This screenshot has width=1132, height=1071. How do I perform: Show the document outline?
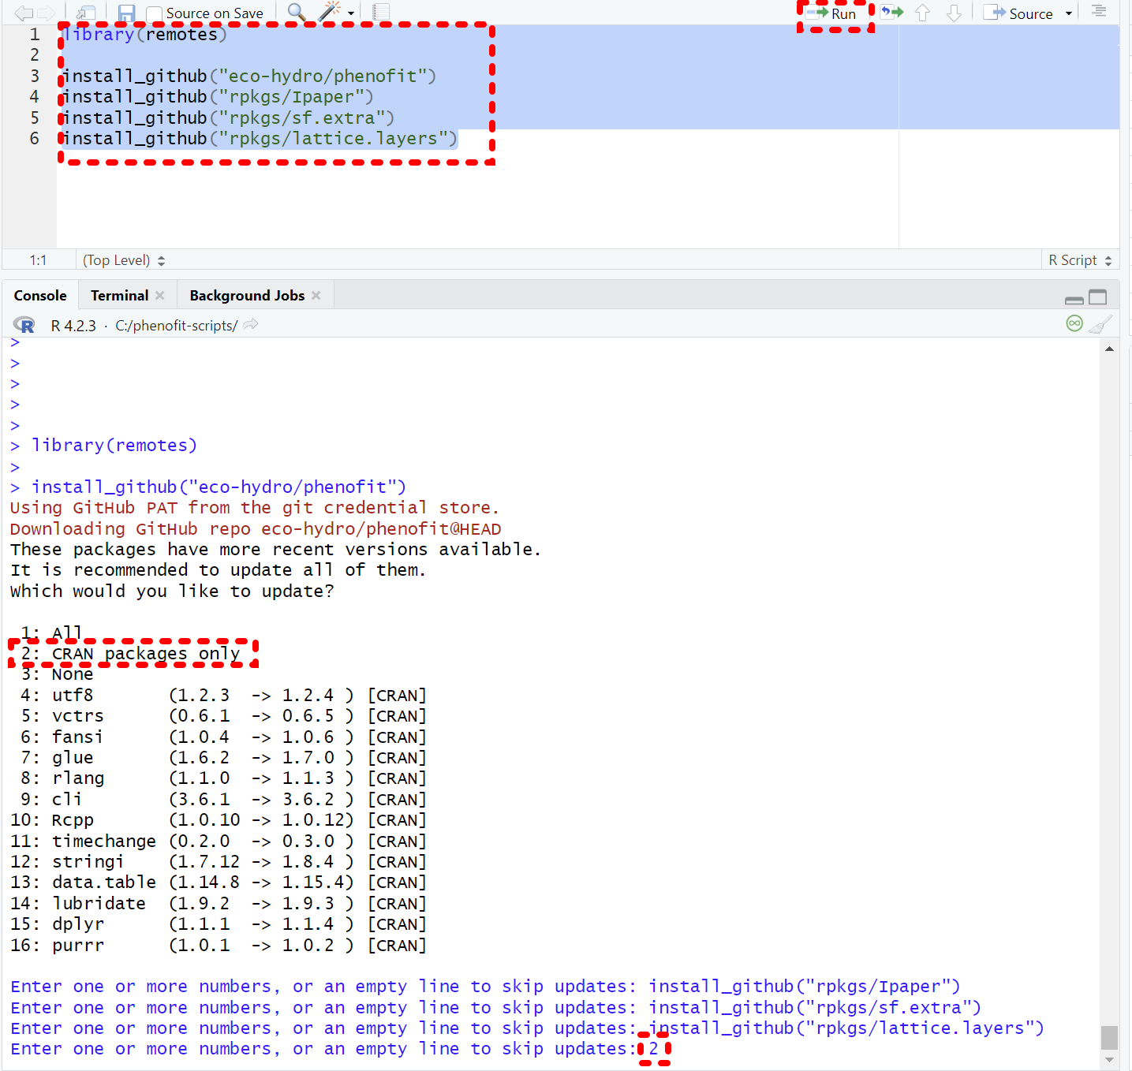[1099, 11]
